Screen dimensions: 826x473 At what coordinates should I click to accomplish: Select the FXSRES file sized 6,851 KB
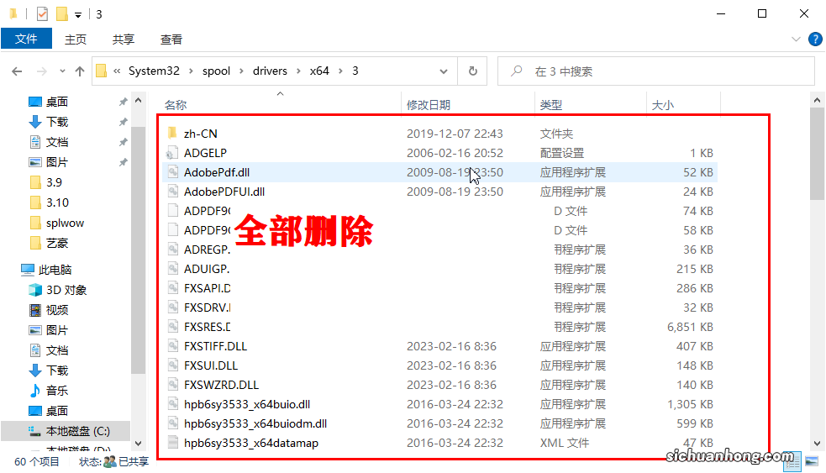439,327
